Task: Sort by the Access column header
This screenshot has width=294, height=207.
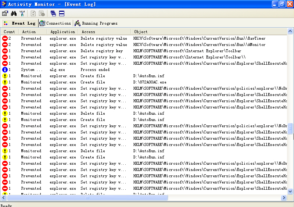Action: coord(104,32)
